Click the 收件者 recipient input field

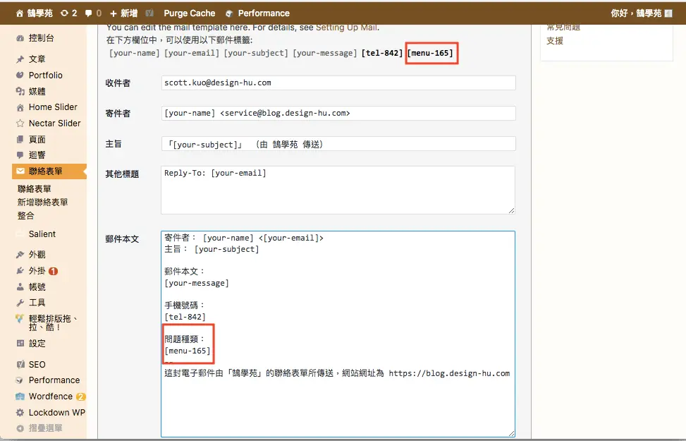(338, 83)
